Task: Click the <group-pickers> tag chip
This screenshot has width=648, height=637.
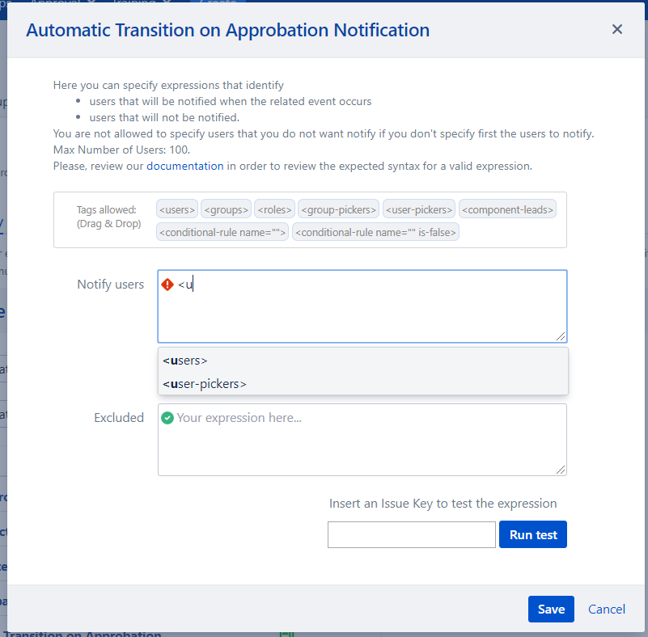Action: 338,209
